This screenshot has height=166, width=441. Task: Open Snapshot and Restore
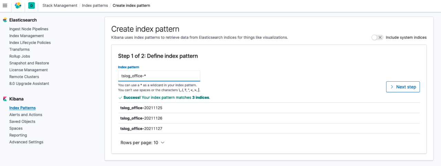[29, 63]
